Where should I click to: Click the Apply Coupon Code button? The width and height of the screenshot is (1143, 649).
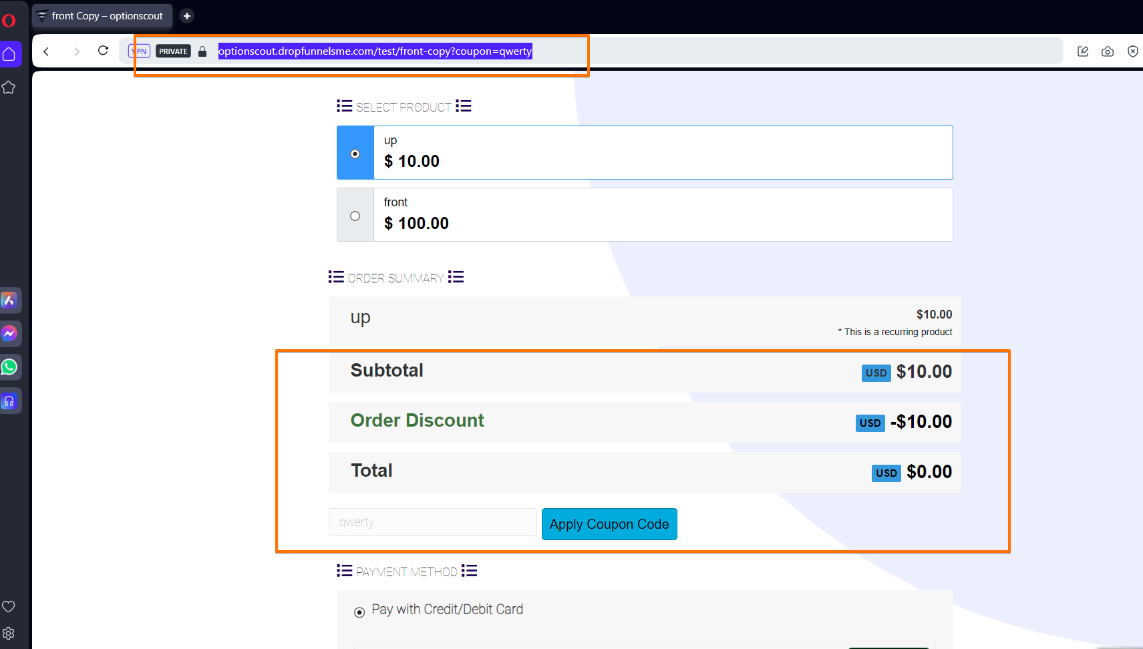pyautogui.click(x=609, y=524)
